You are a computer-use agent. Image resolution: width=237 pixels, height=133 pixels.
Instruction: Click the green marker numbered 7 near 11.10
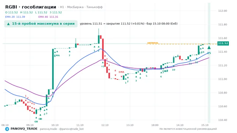[69, 55]
